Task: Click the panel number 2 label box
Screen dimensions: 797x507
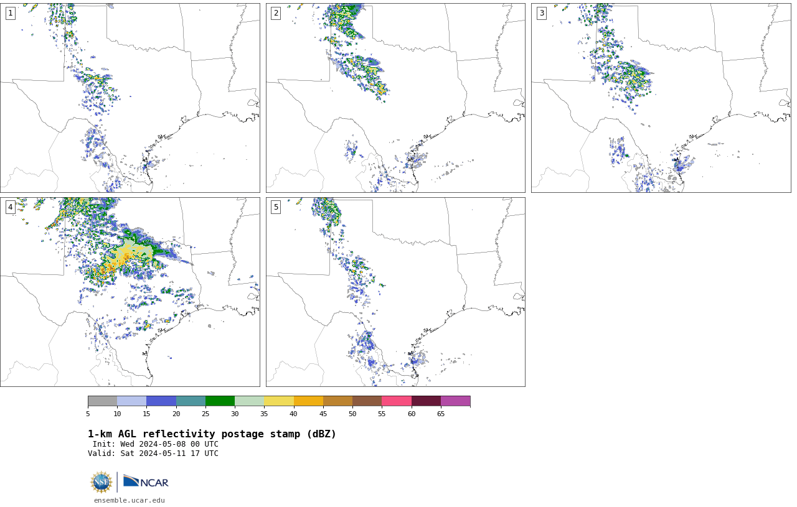Action: click(276, 13)
